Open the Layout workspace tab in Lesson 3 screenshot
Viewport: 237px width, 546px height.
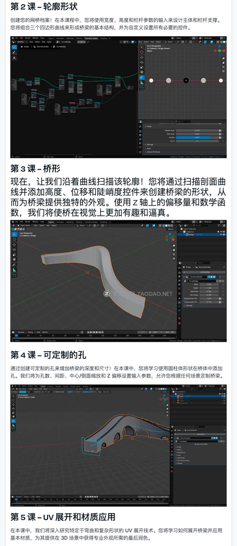[x=51, y=222]
